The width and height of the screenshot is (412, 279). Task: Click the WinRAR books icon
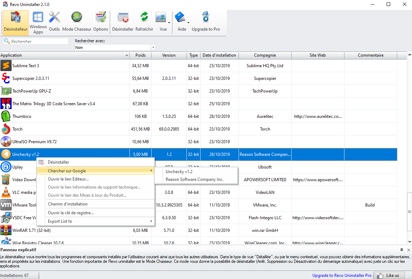(6, 230)
